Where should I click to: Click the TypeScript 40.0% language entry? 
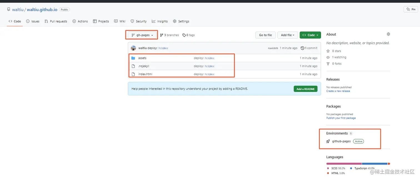[x=362, y=168]
